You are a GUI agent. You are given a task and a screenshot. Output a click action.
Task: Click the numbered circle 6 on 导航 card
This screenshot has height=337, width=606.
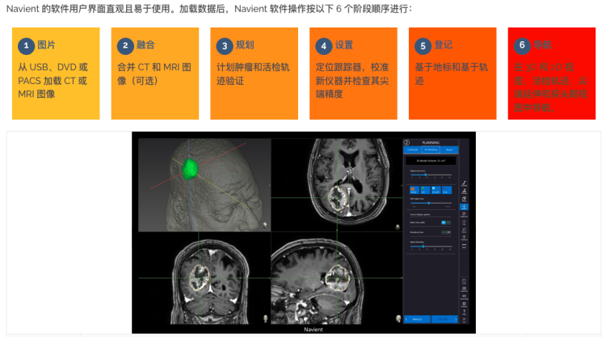click(x=522, y=46)
